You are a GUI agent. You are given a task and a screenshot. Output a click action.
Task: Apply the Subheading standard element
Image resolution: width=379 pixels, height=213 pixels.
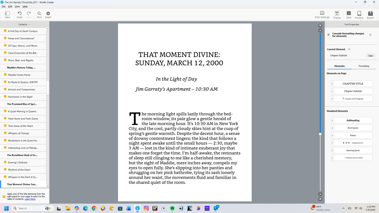[353, 120]
